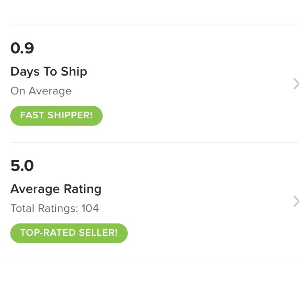
Task: Select the Average Rating heading
Action: [56, 189]
